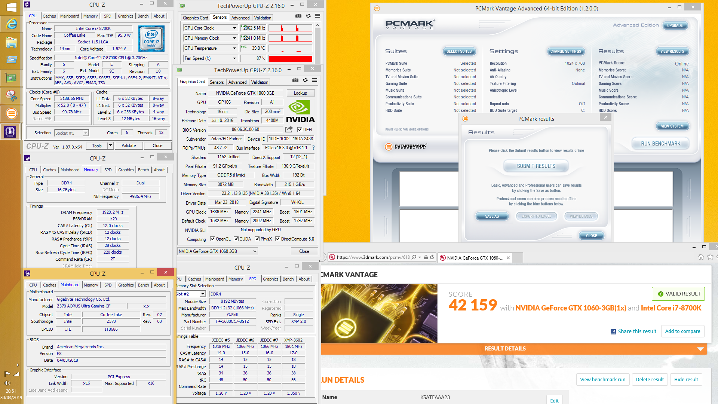
Task: Click the volume speaker tray icon
Action: point(7,383)
